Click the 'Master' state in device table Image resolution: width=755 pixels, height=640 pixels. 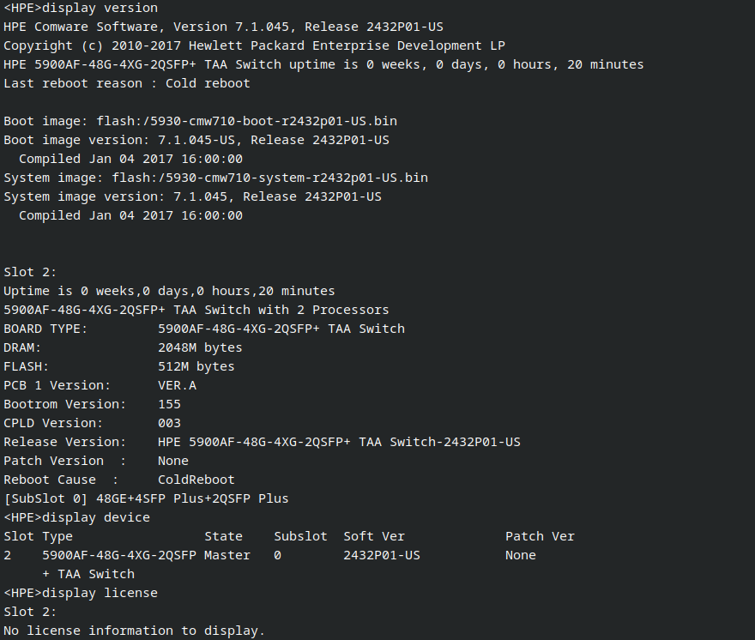227,555
